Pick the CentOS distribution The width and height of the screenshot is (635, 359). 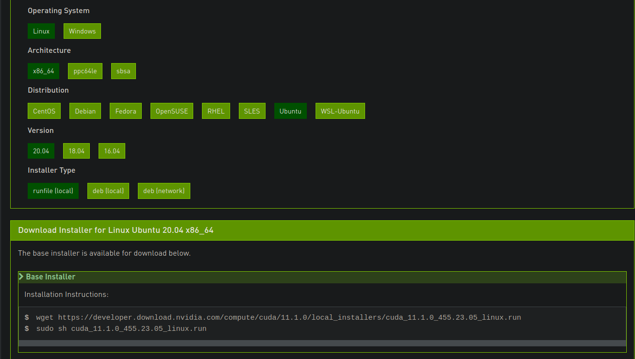point(44,111)
